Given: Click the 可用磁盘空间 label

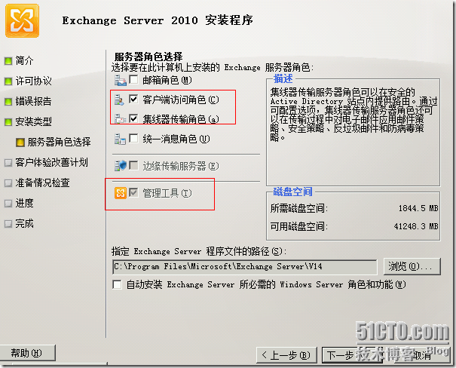Looking at the screenshot, I should coord(299,226).
